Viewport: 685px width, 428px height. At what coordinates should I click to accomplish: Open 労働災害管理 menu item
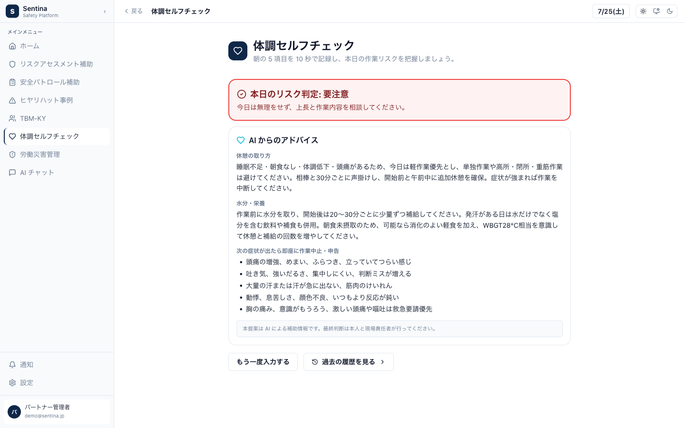[57, 155]
